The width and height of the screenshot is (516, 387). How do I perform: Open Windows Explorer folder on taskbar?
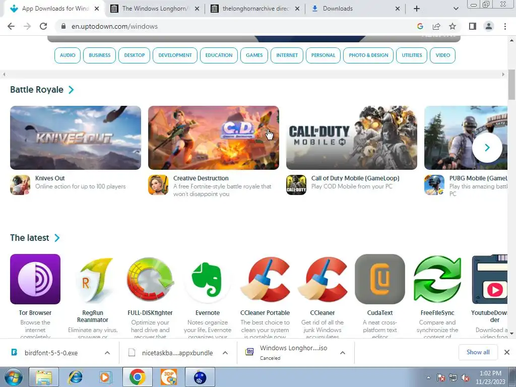click(x=44, y=377)
